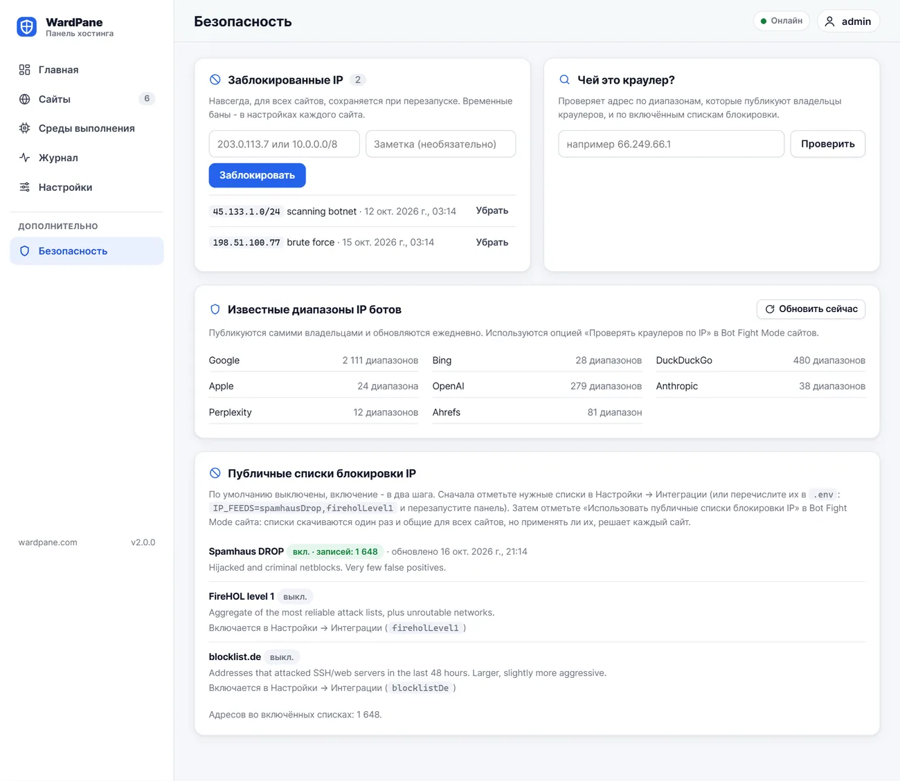
Task: Click the blocklistDe code label
Action: pyautogui.click(x=420, y=688)
